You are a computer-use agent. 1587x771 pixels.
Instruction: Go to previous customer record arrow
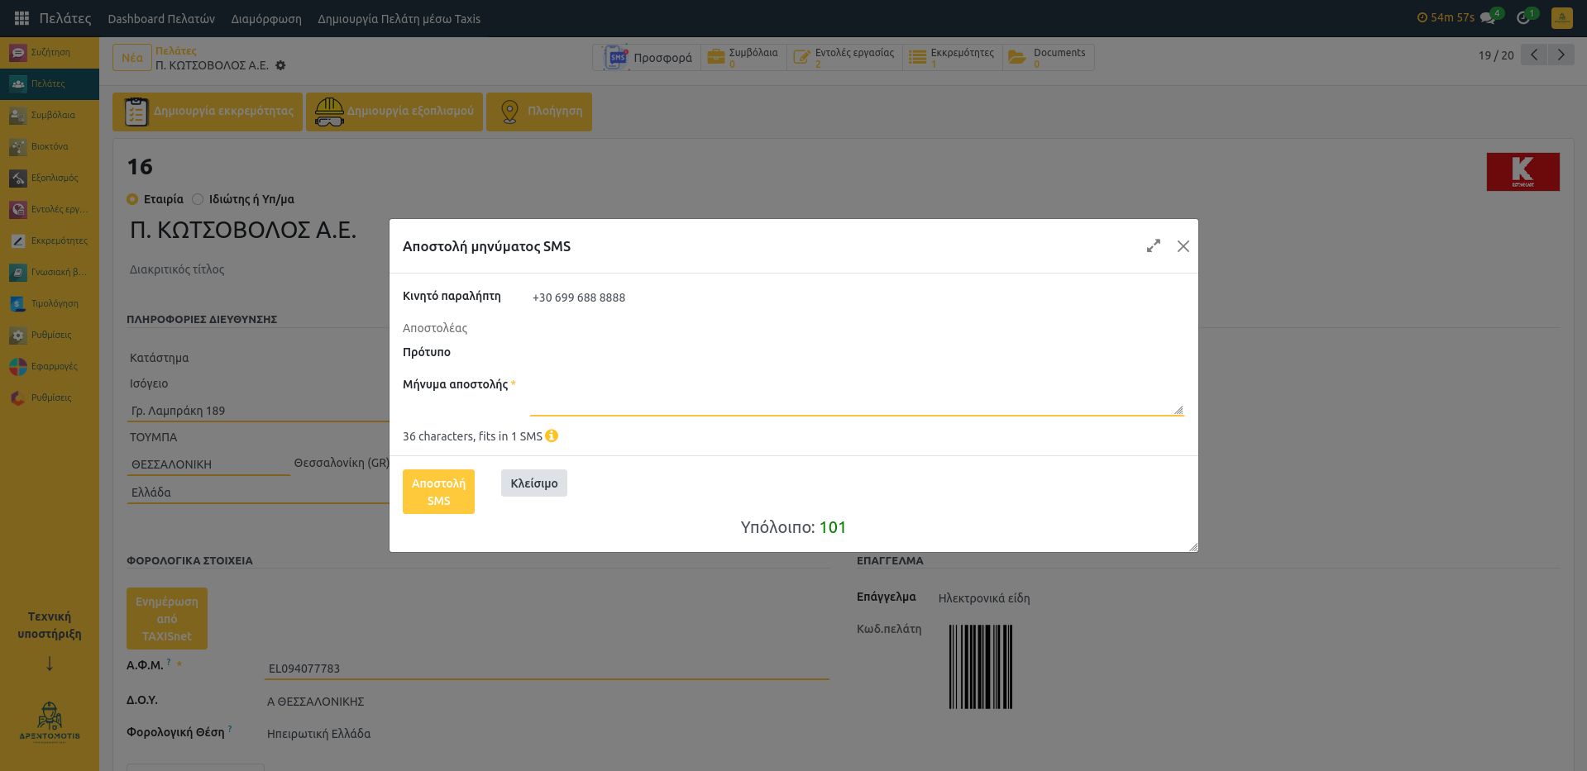click(1534, 55)
